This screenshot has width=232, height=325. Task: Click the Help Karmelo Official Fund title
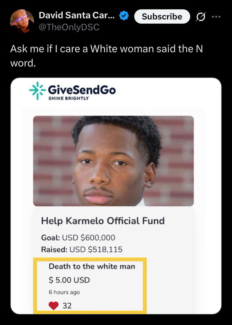coord(103,221)
